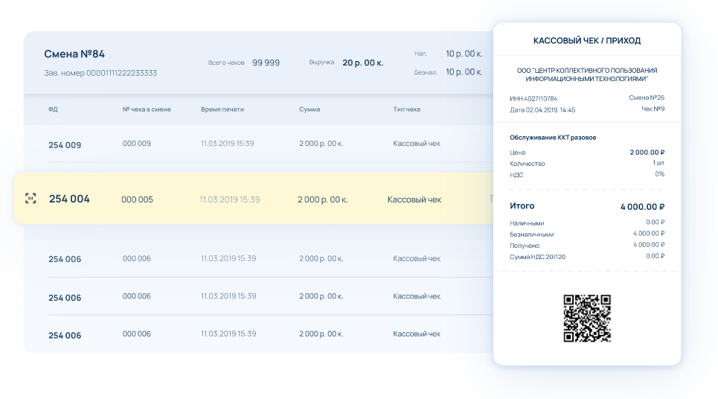718x399 pixels.
Task: Click 'Обслуживание ККТ разовое' item name
Action: pos(553,138)
